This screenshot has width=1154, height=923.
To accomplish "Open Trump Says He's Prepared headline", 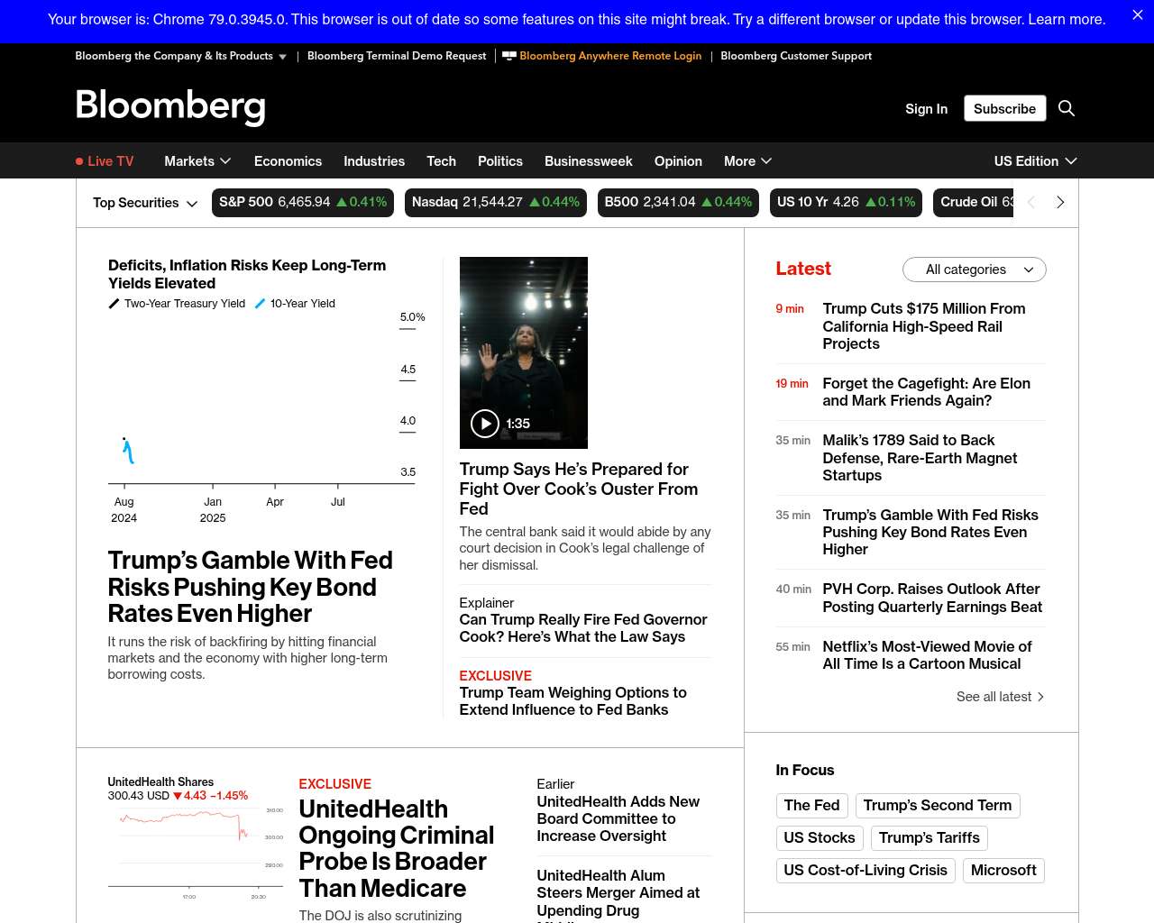I will pos(579,489).
